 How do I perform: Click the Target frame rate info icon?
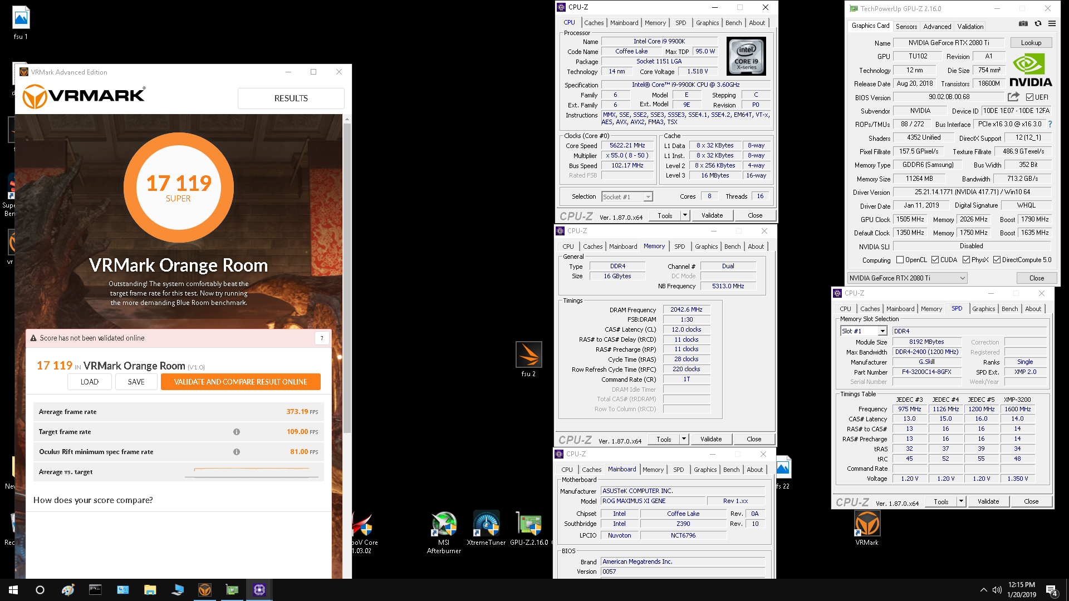click(237, 432)
